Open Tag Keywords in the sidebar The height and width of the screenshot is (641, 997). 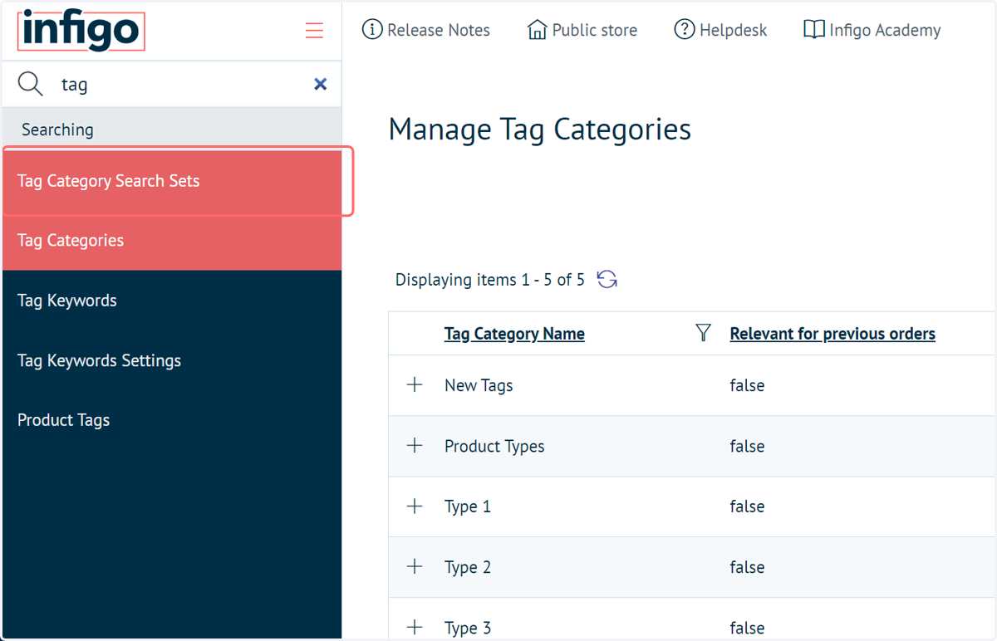(172, 301)
